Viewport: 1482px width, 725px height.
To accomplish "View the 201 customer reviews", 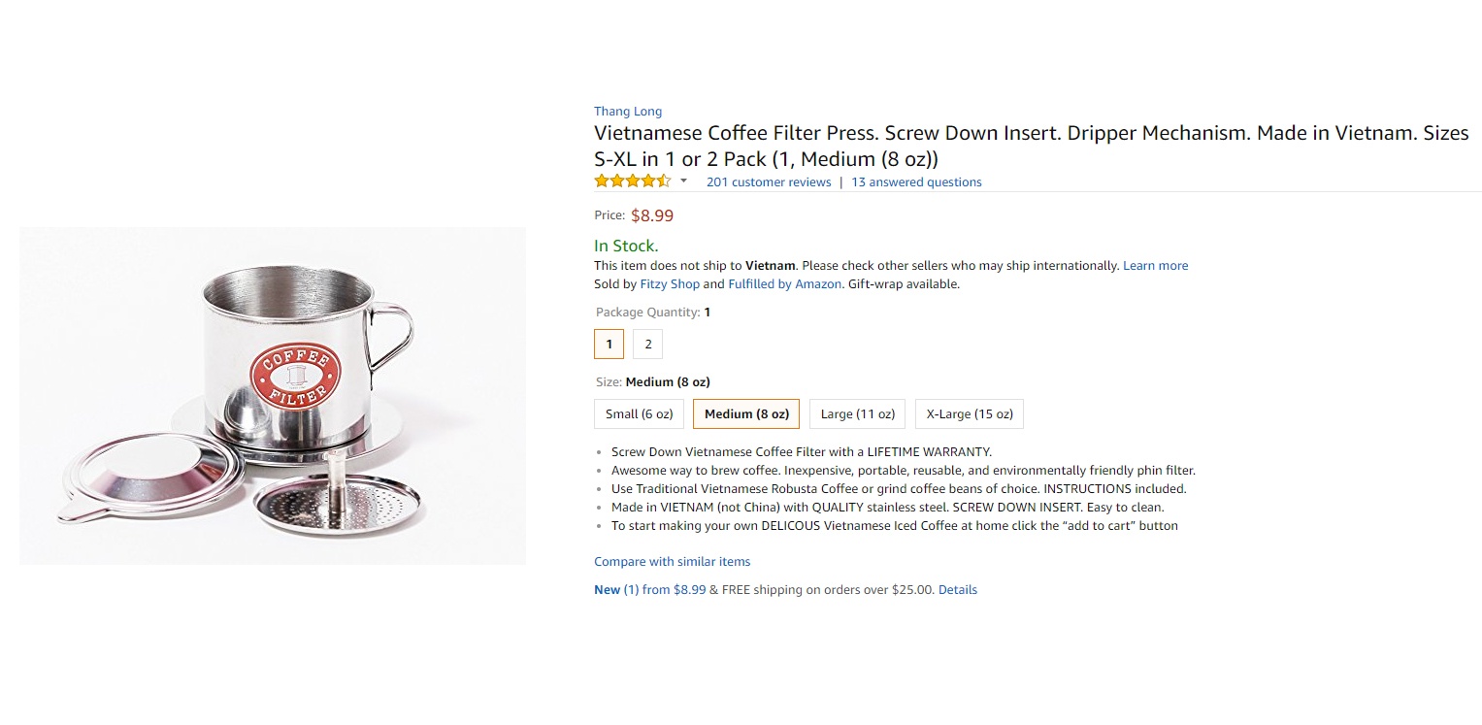I will tap(768, 181).
